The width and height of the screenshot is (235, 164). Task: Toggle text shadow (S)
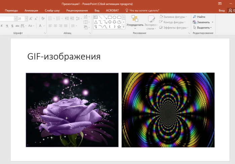pos(12,26)
